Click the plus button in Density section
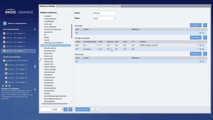The image size is (213, 120). 205,25
